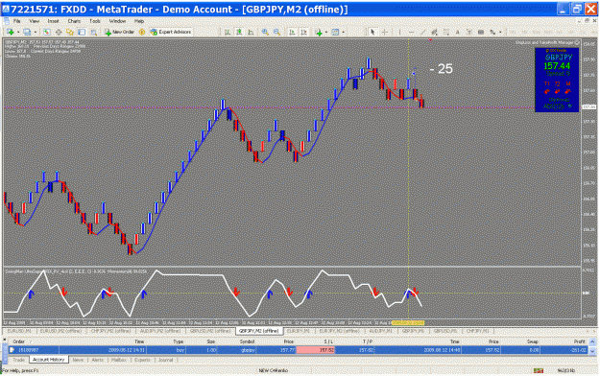Expand the Indicators dropdown arrow
The width and height of the screenshot is (600, 376).
tap(326, 32)
